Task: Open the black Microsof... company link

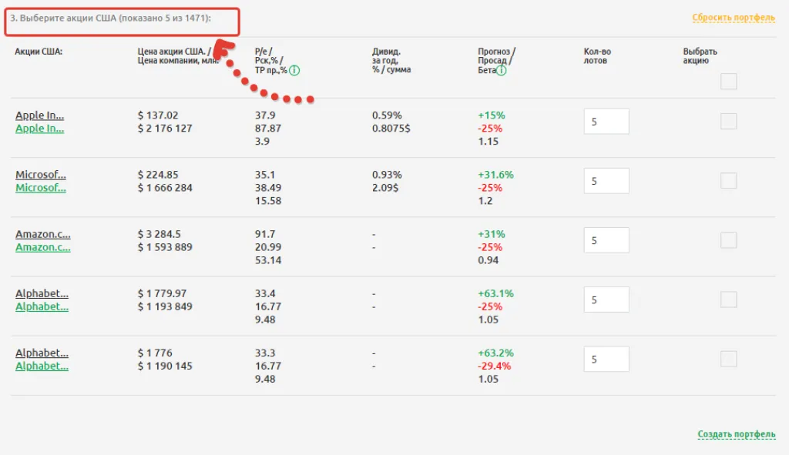Action: click(x=41, y=175)
